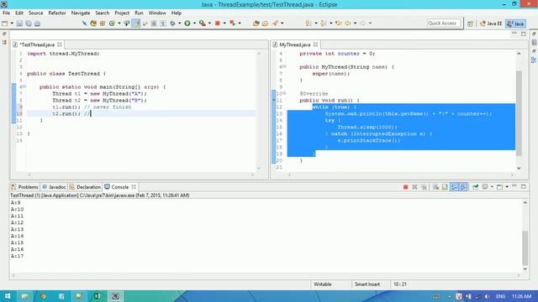Click the Open Perspective icon
The height and width of the screenshot is (302, 538).
[470, 23]
